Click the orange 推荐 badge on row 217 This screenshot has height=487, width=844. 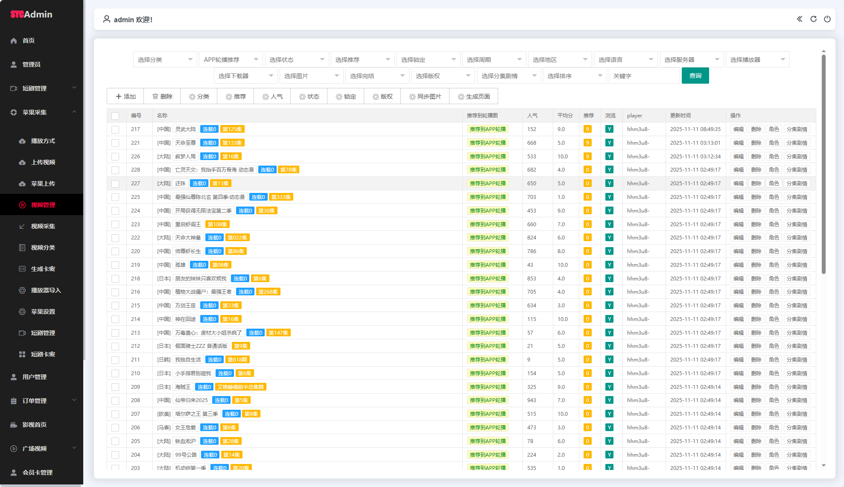tap(587, 129)
